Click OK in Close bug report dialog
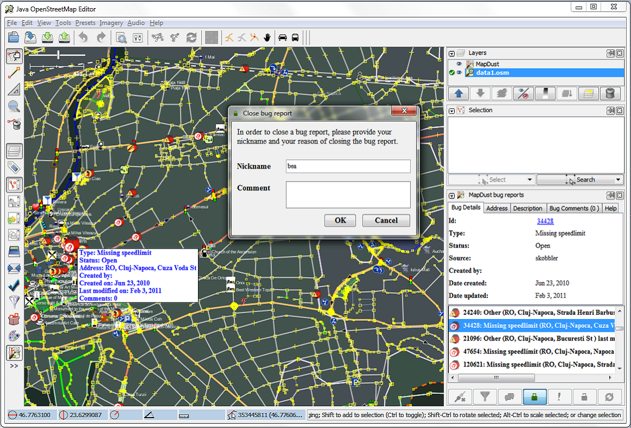This screenshot has width=631, height=428. click(340, 220)
